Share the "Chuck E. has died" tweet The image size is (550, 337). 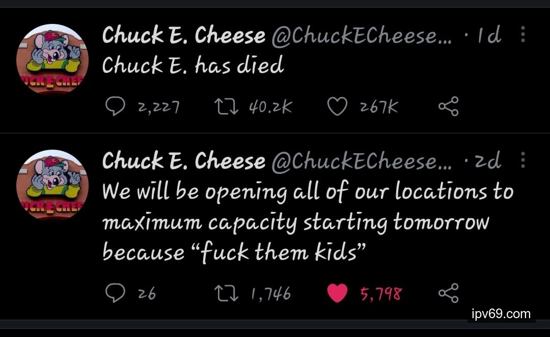(x=448, y=107)
